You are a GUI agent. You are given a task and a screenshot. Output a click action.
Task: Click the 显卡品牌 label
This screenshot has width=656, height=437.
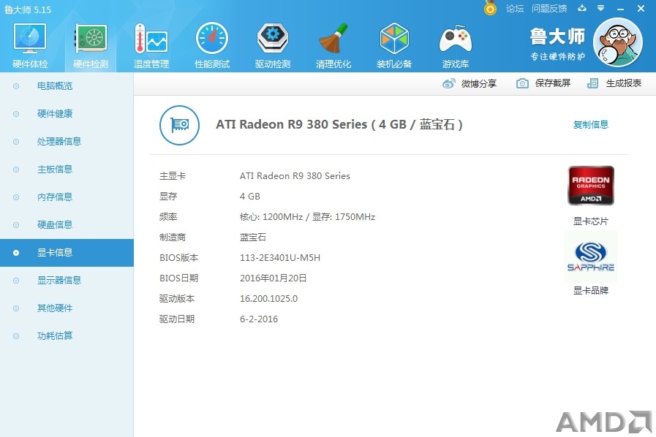[x=591, y=291]
